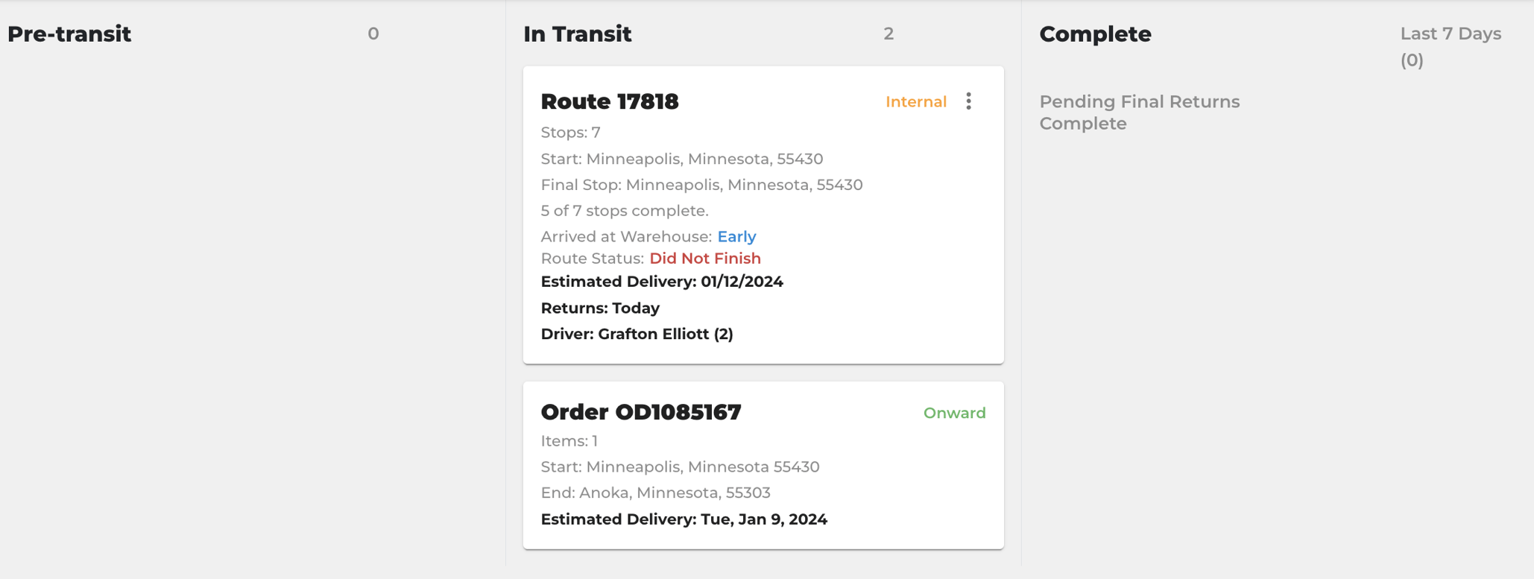The height and width of the screenshot is (579, 1534).
Task: Open the Order OD1085167 card
Action: coord(641,411)
